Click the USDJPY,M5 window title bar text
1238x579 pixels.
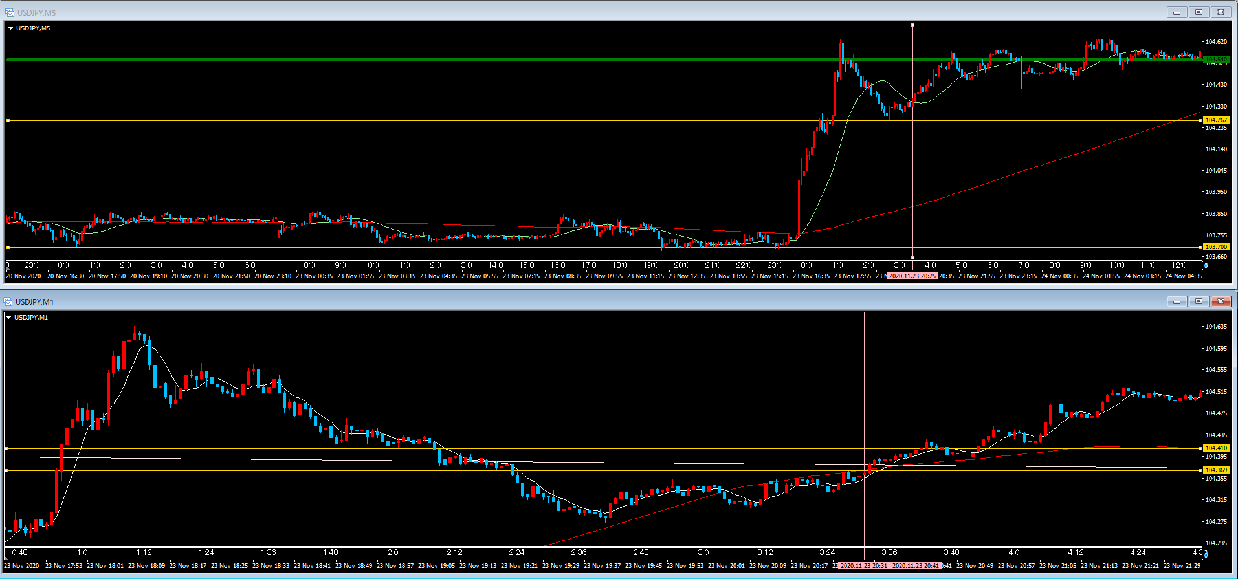pyautogui.click(x=36, y=13)
